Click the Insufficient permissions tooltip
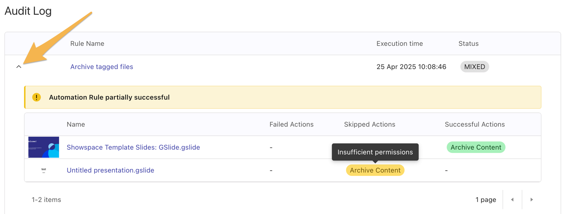 [375, 152]
